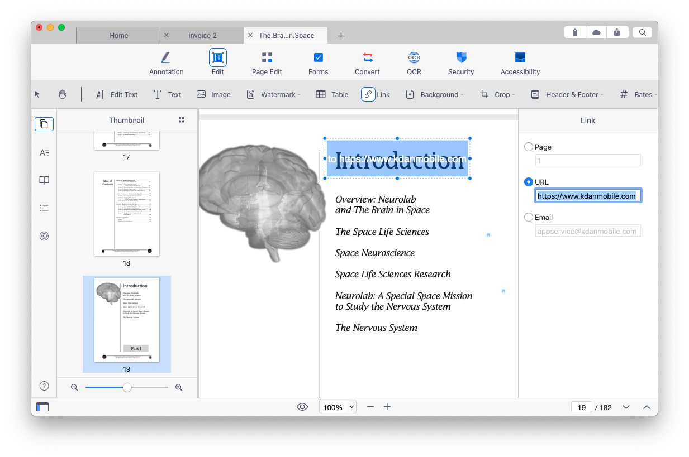This screenshot has width=689, height=457.
Task: Select page 19 thumbnail
Action: pos(127,320)
